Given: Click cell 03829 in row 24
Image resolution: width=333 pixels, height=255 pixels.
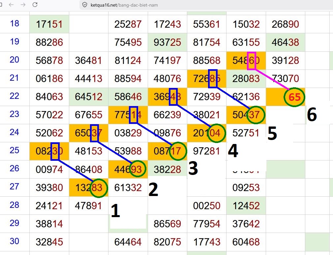Looking at the screenshot, I should [x=128, y=133].
